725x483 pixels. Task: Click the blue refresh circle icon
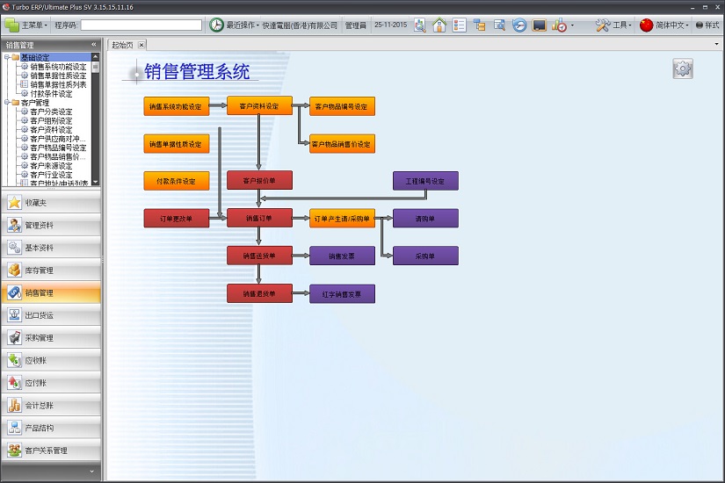[x=519, y=25]
